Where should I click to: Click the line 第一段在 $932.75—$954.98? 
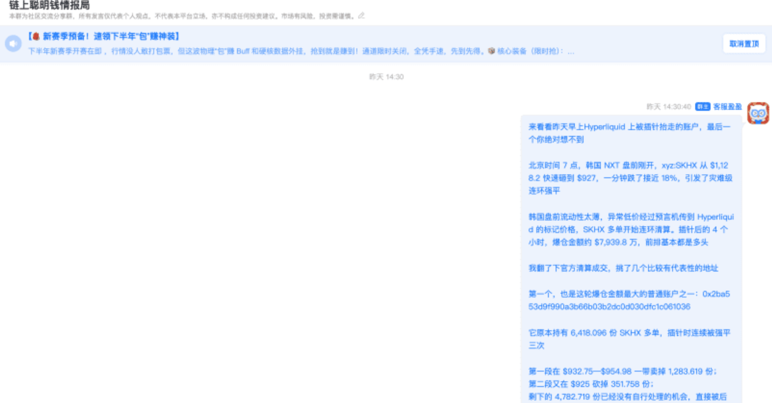click(x=622, y=371)
